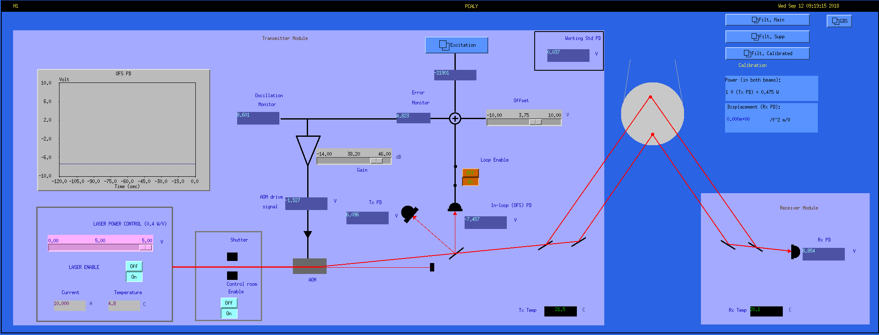
Task: Click the Tx PD readout 6.096
Action: coord(367,218)
